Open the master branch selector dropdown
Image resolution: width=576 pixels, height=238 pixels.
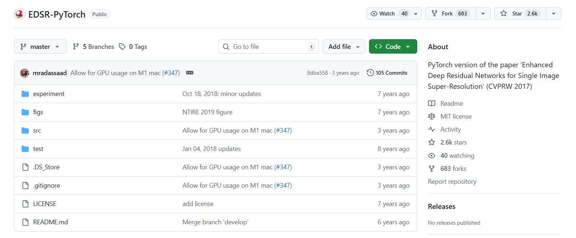click(40, 46)
